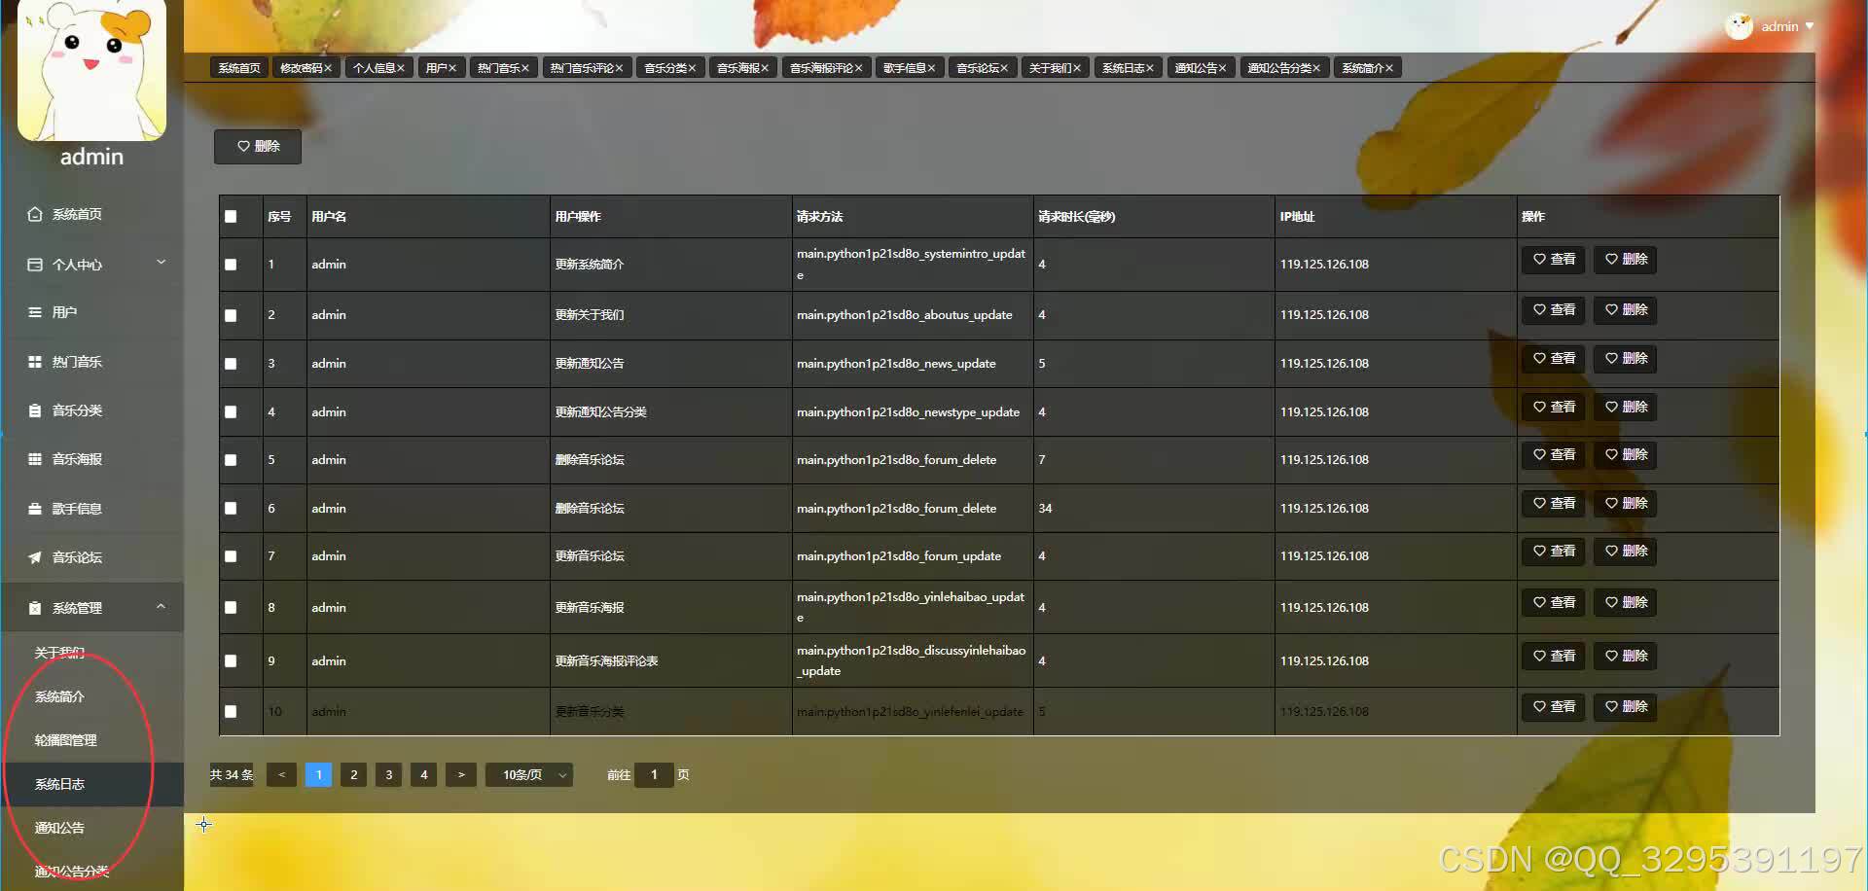This screenshot has height=891, width=1868.
Task: Open the 10条/页 page size dropdown
Action: [529, 775]
